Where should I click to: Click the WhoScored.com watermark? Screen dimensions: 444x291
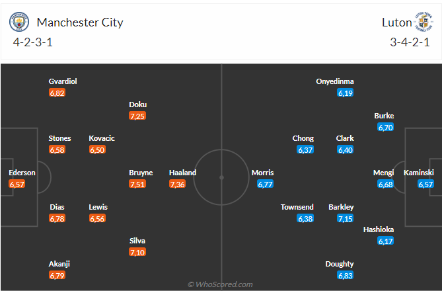pos(221,284)
